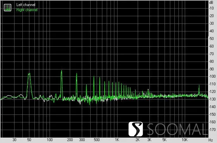
Task: Click the "300" frequency axis label
Action: (x=82, y=140)
